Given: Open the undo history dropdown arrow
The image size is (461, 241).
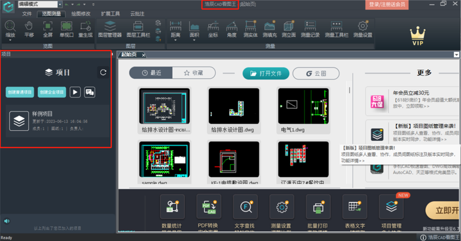Looking at the screenshot, I should [x=72, y=4].
